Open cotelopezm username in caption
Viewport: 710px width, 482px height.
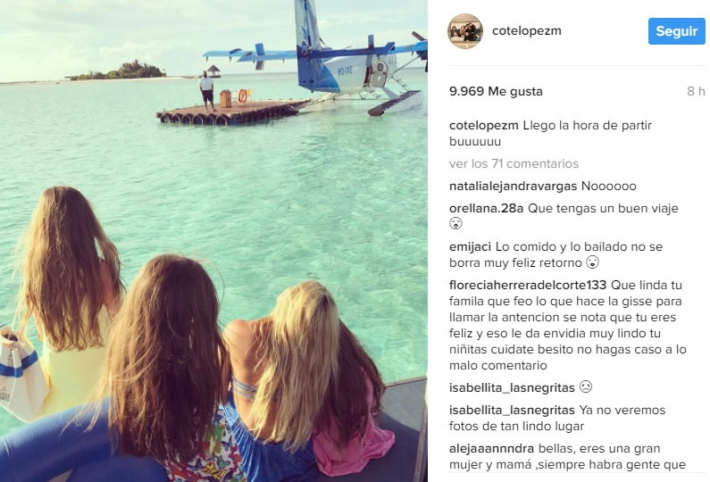483,125
